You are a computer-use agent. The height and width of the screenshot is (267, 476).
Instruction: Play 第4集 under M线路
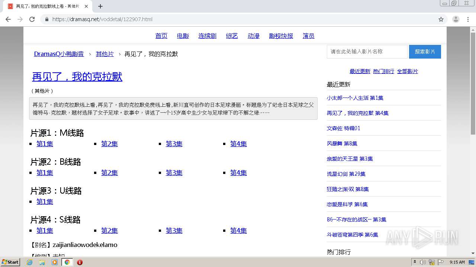click(x=238, y=144)
